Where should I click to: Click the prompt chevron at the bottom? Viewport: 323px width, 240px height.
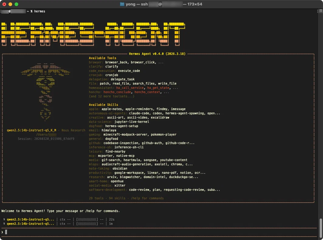(2, 232)
